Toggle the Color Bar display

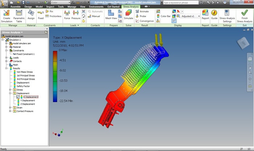click(x=163, y=16)
